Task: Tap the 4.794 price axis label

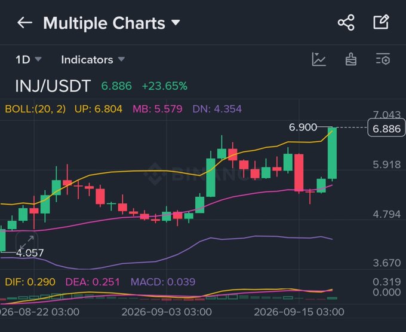Action: click(x=386, y=214)
